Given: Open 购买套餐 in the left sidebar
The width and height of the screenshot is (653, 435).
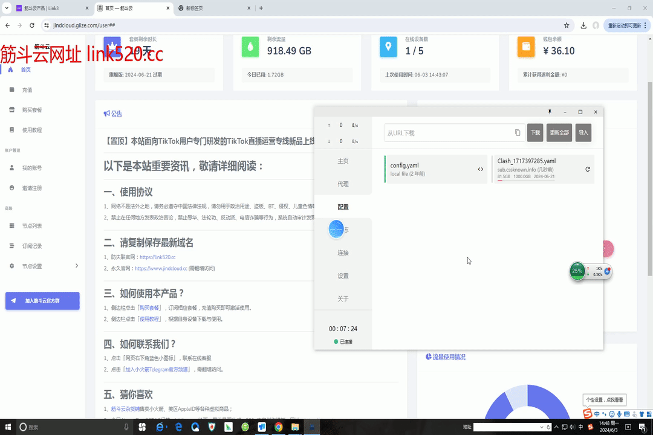Looking at the screenshot, I should (x=32, y=110).
